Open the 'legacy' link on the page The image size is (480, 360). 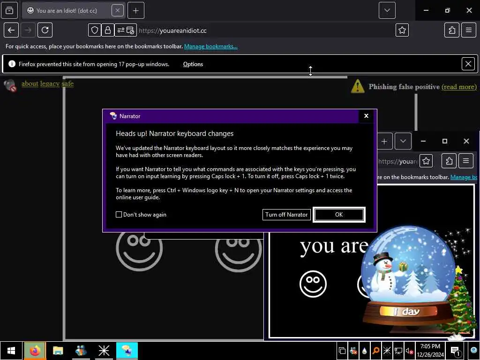[x=50, y=83]
